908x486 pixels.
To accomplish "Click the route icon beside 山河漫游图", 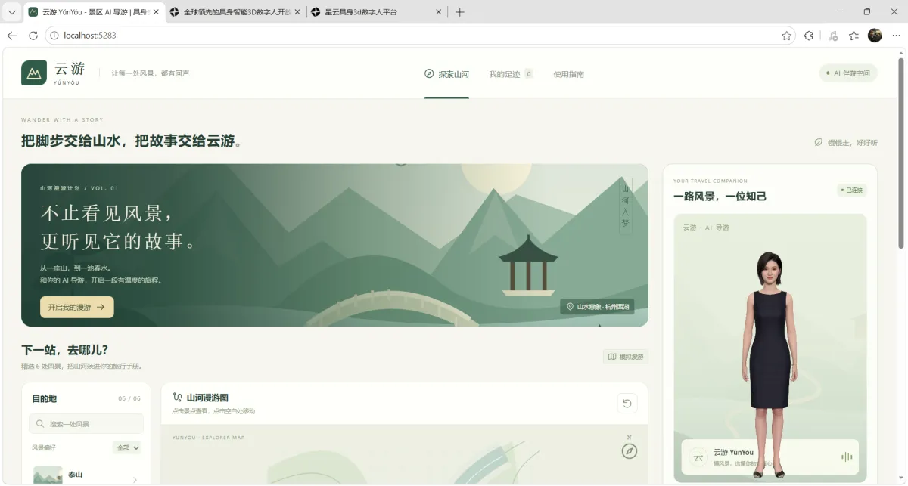I will [177, 397].
